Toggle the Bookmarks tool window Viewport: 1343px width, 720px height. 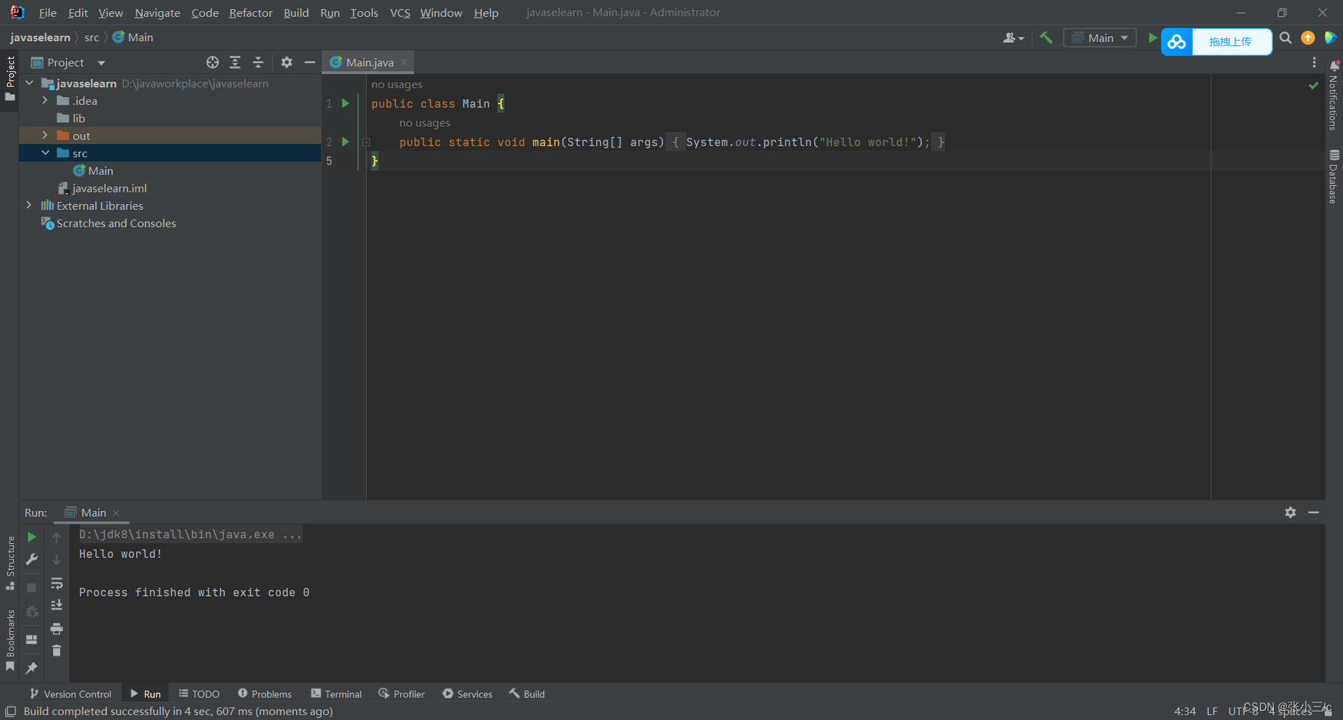[10, 640]
